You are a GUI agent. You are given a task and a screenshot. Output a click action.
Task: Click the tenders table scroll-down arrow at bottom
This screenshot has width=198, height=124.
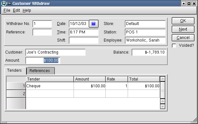pos(163,106)
